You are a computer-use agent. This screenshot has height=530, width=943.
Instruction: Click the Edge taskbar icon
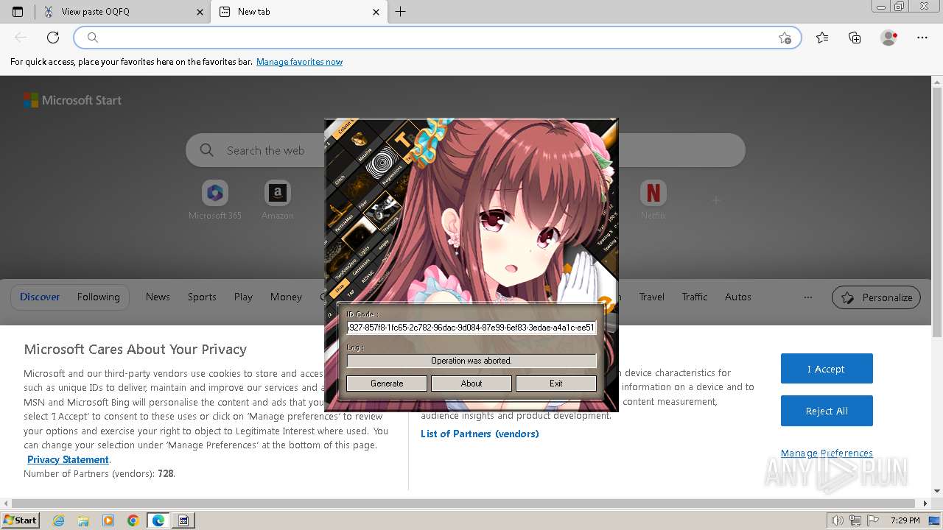coord(158,520)
